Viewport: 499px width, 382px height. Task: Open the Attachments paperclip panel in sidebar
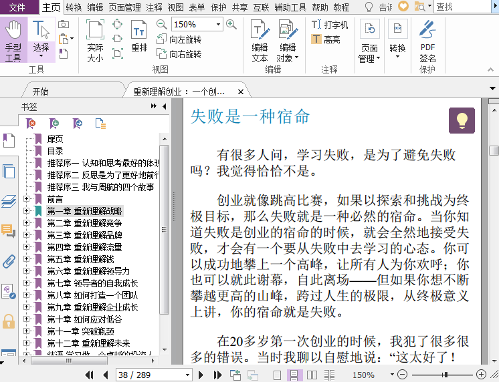coord(9,260)
